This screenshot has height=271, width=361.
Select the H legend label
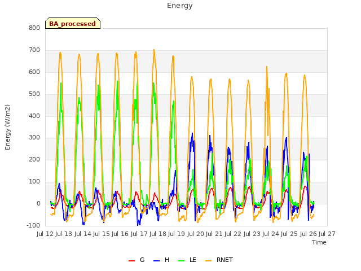pos(167,260)
